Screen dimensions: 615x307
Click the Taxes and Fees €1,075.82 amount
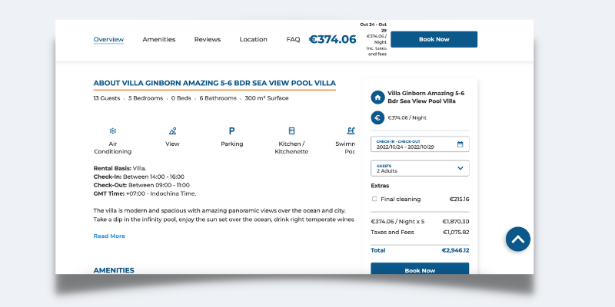(x=456, y=233)
